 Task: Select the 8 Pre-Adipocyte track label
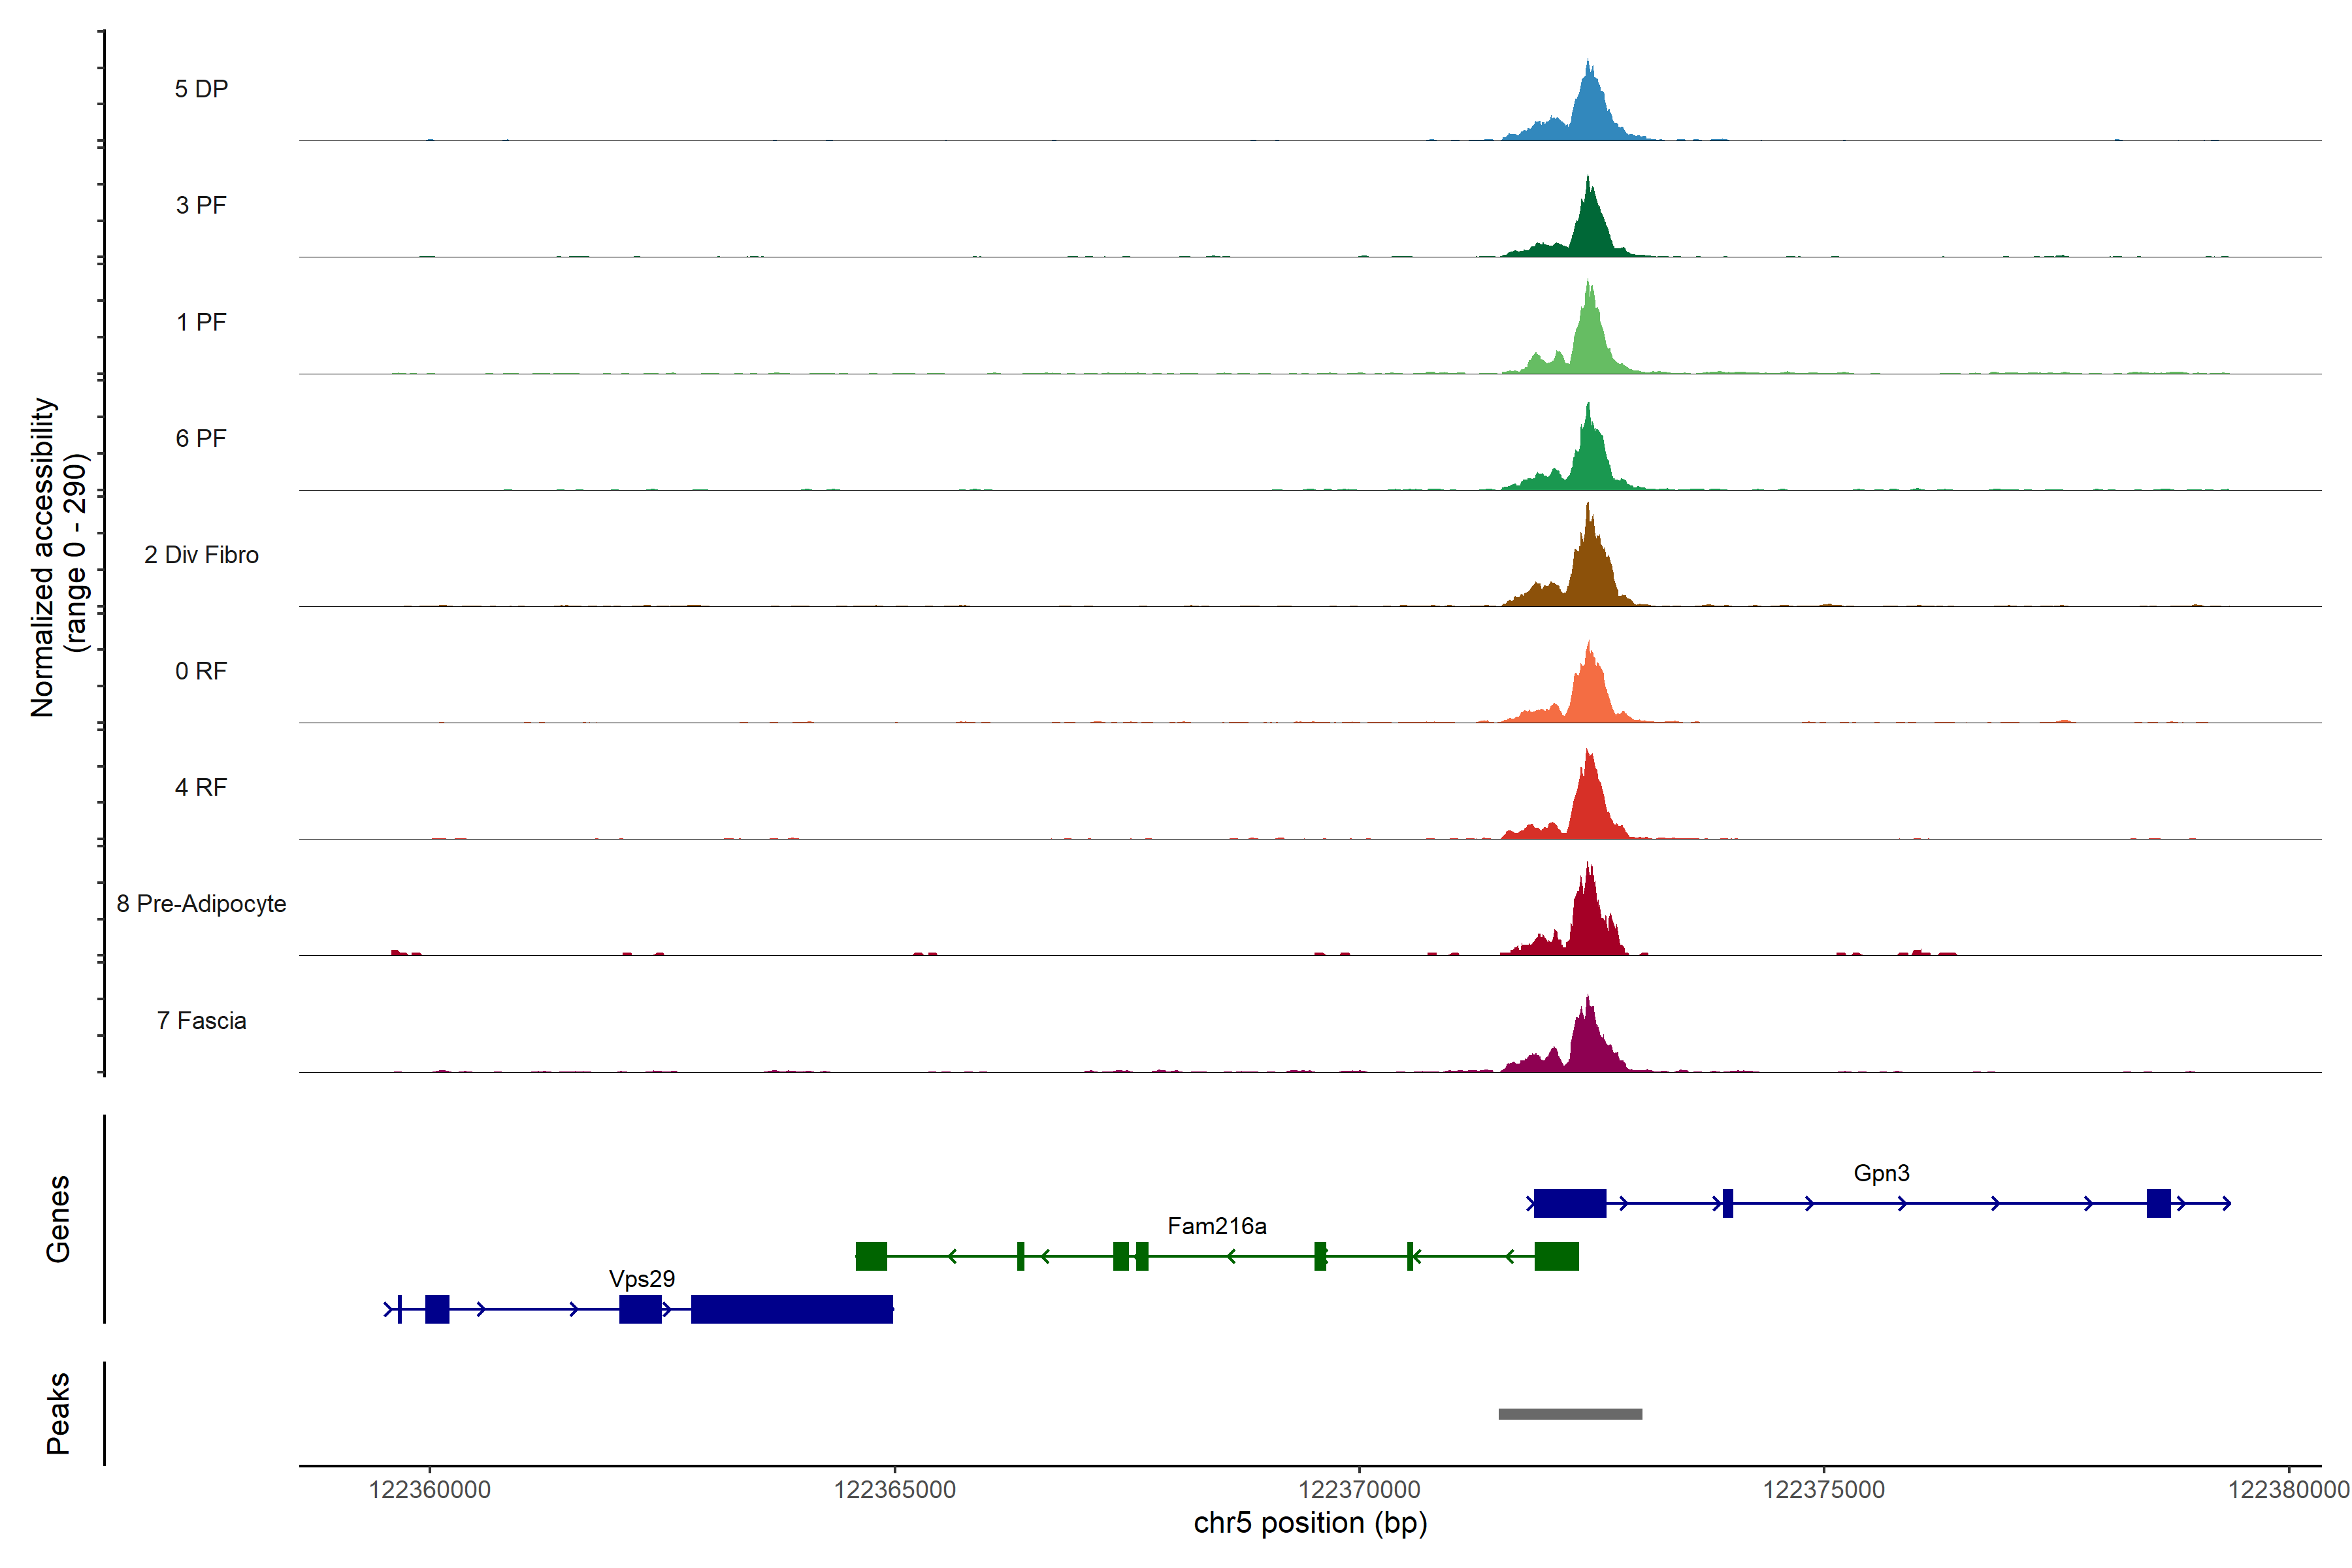tap(201, 904)
